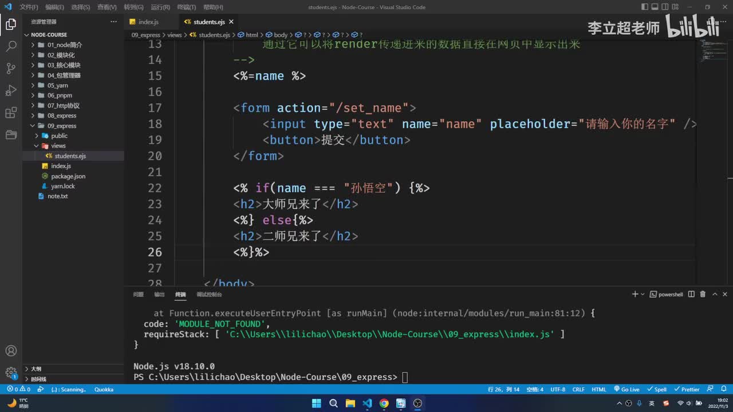Viewport: 733px width, 412px height.
Task: Open the Run and Debug view
Action: tap(11, 90)
